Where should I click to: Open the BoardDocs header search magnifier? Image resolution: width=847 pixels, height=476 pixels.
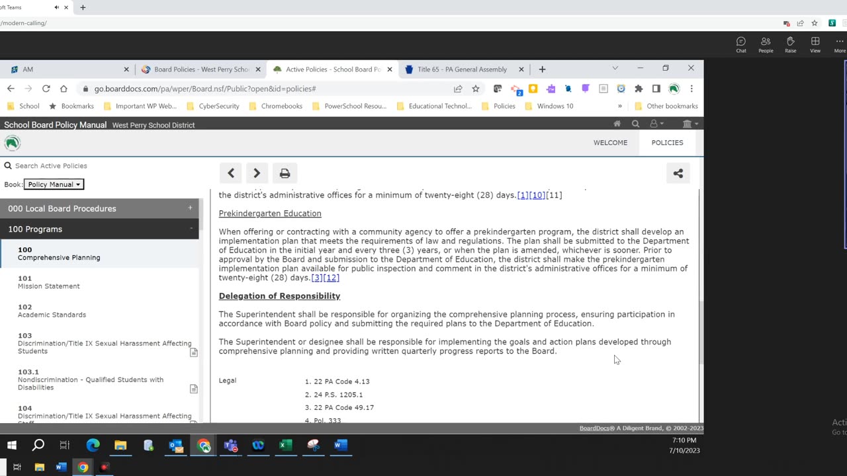coord(635,124)
